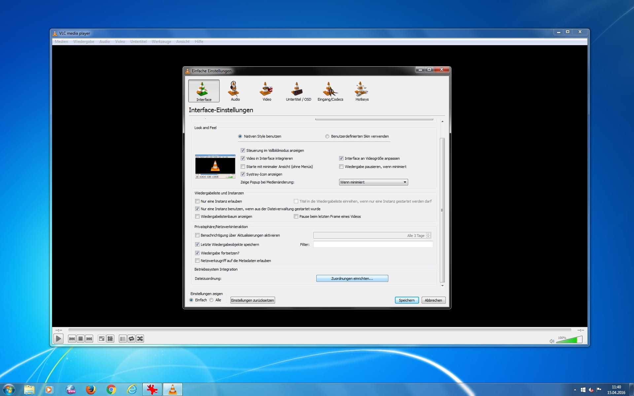This screenshot has width=634, height=396.
Task: Uncheck 'Wiedergabe fortsetzen?'
Action: click(x=197, y=253)
